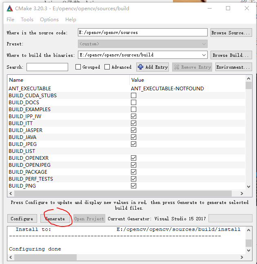
Task: Click the Generate button
Action: (55, 219)
